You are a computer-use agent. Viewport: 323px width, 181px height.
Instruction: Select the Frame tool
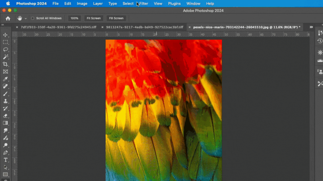[x=5, y=72]
